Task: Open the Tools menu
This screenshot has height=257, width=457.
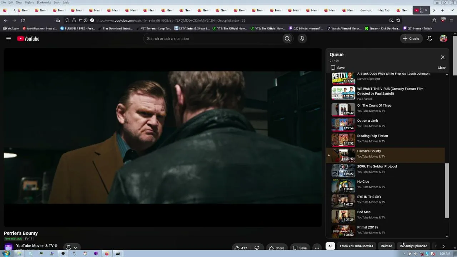Action: point(57,2)
